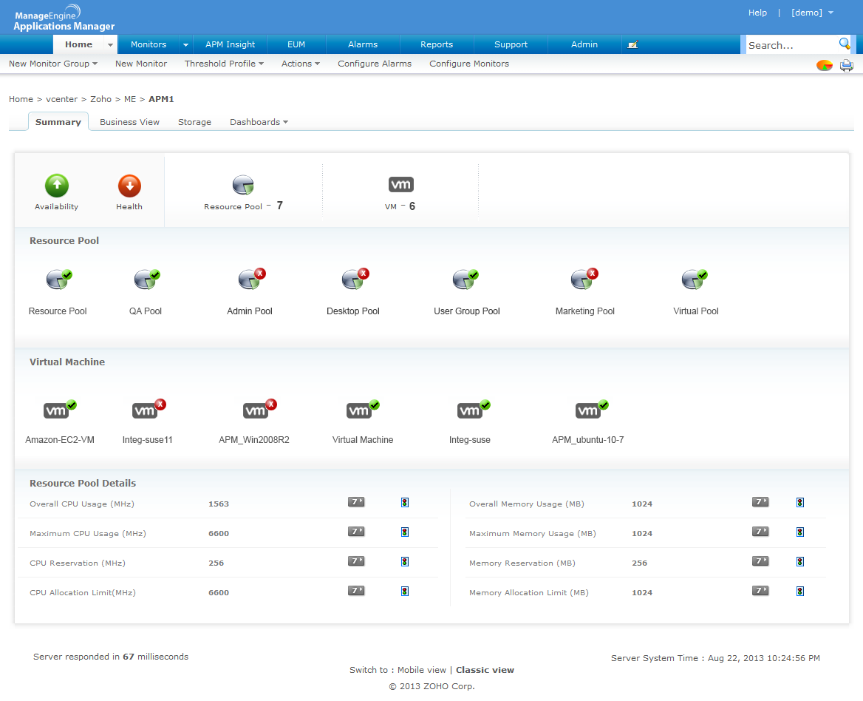
Task: Click the red Health status icon
Action: click(x=129, y=186)
